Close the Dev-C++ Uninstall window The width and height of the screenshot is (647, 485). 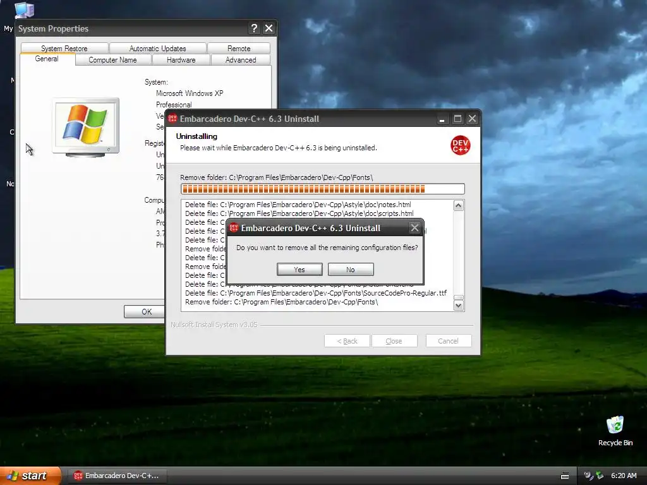pyautogui.click(x=473, y=119)
